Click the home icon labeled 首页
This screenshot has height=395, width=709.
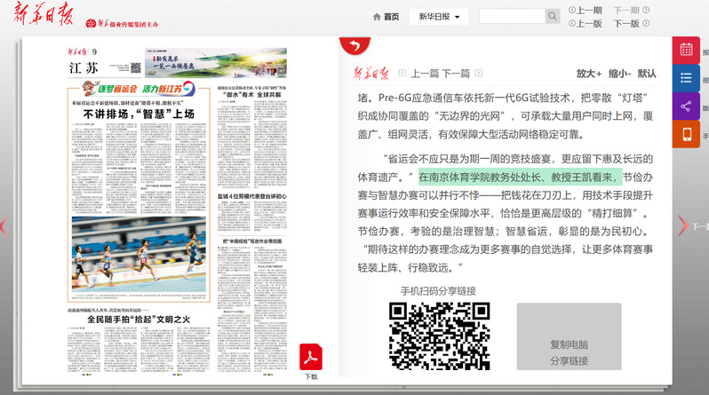(386, 17)
